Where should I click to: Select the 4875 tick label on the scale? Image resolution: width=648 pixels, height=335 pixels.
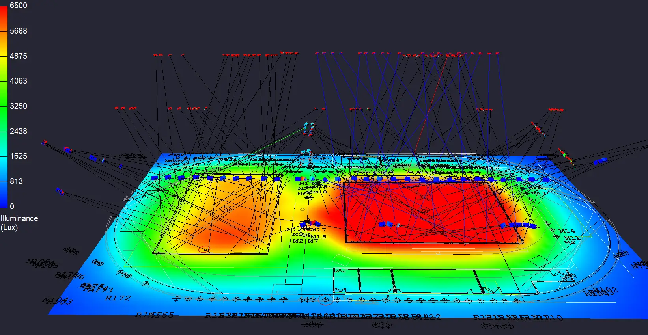coord(18,56)
